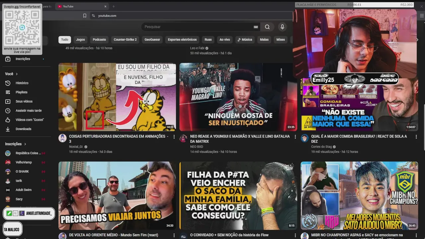Image resolution: width=425 pixels, height=239 pixels.
Task: Open a new browser tab
Action: (x=114, y=6)
